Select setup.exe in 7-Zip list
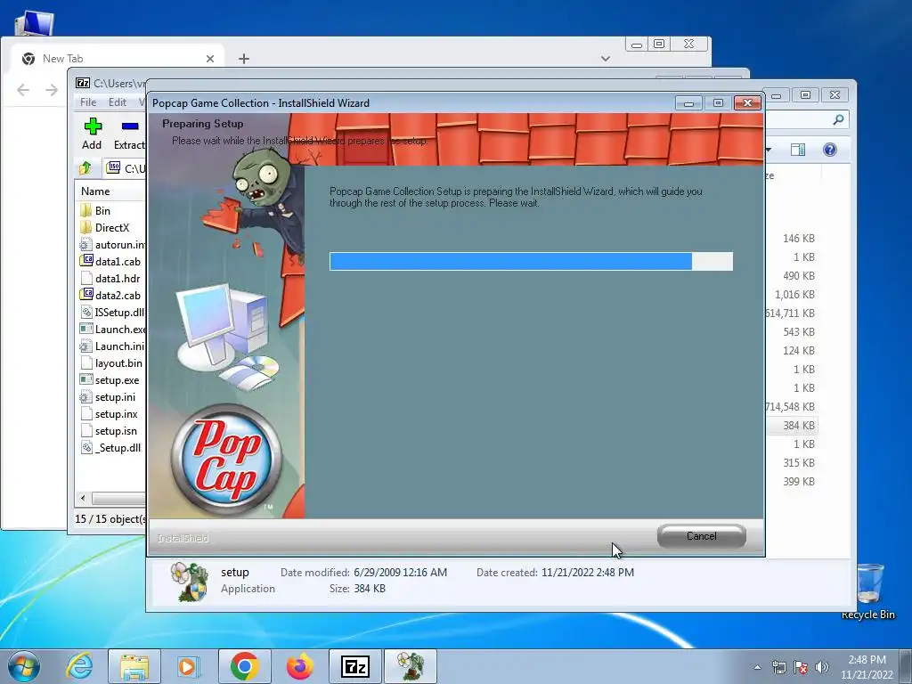This screenshot has width=912, height=684. (117, 379)
